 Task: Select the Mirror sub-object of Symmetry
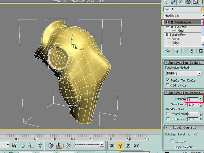(x=181, y=31)
